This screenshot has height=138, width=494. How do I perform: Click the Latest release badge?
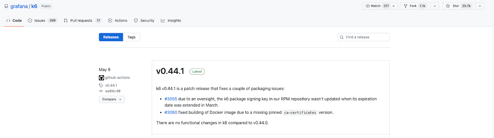pos(197,72)
